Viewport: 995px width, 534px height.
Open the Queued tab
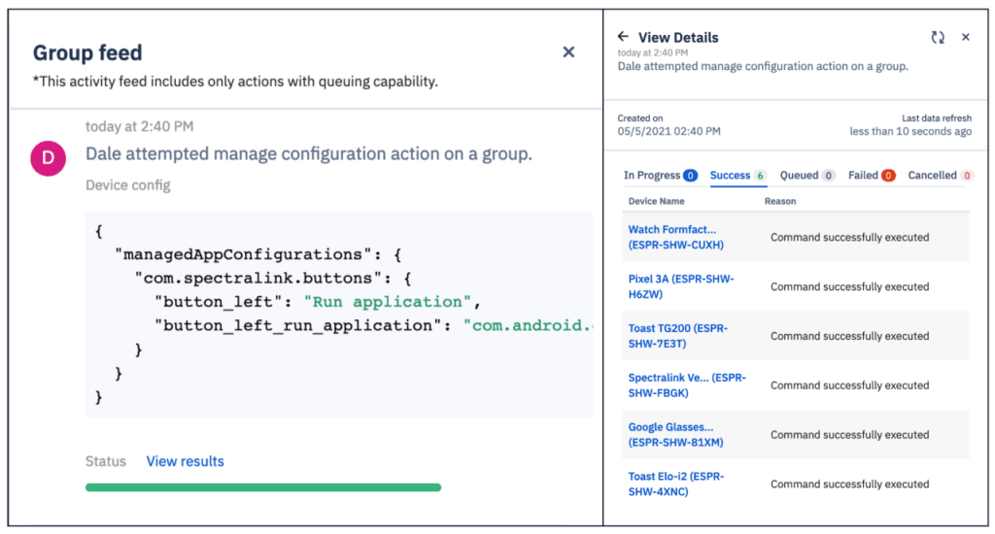[807, 175]
